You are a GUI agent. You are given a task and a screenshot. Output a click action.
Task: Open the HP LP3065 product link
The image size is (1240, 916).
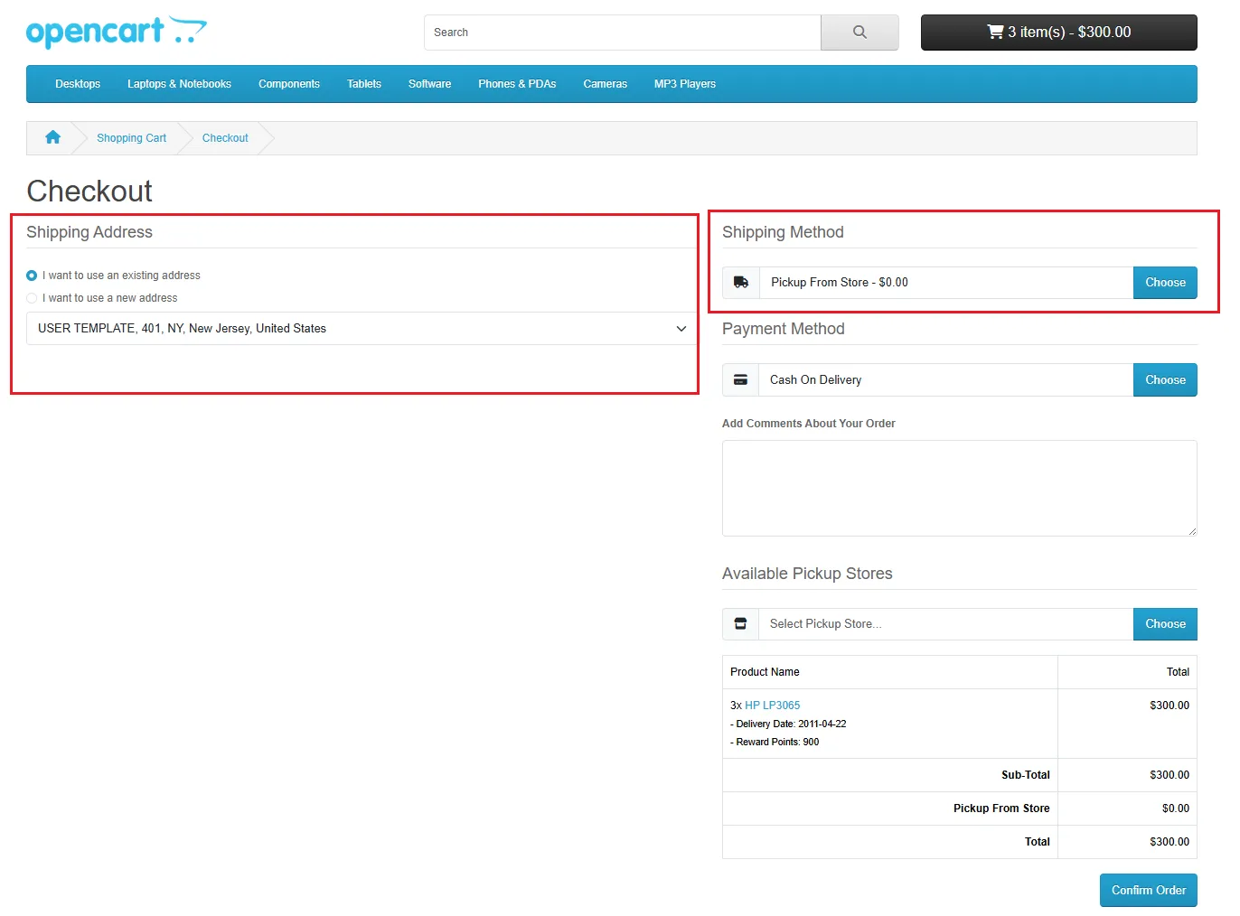tap(772, 706)
